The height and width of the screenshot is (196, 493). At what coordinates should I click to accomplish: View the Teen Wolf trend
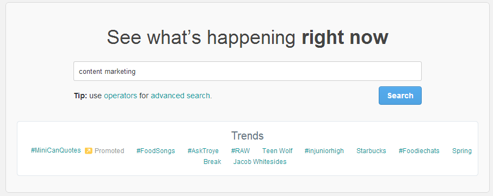point(278,151)
